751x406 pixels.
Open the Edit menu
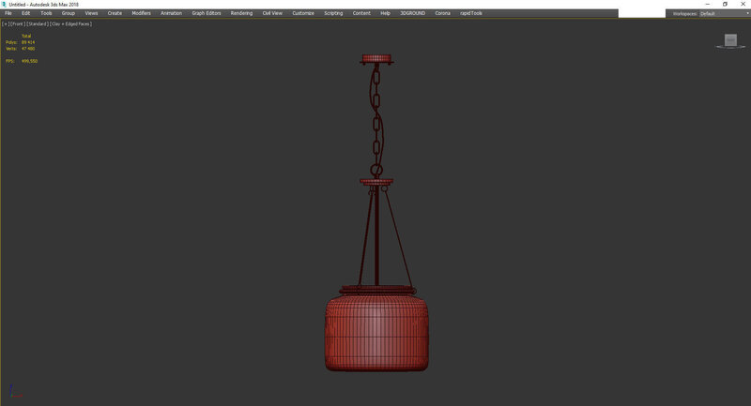click(26, 14)
